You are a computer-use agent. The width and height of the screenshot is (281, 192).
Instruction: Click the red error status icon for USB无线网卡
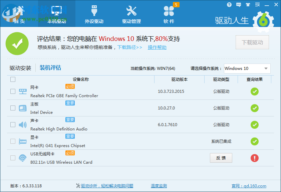click(x=255, y=158)
